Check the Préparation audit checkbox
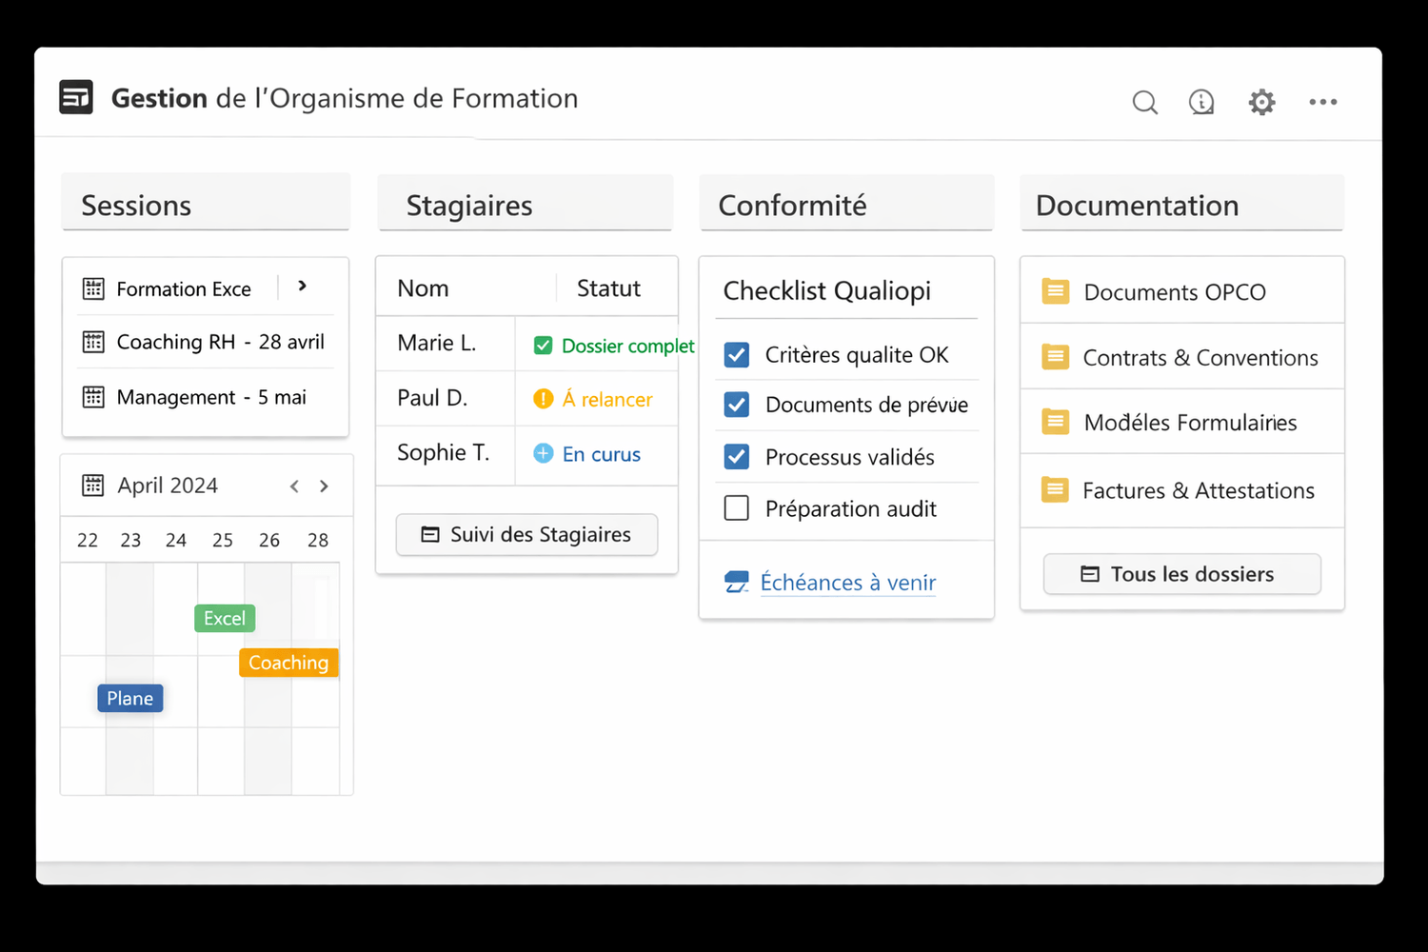 tap(737, 508)
